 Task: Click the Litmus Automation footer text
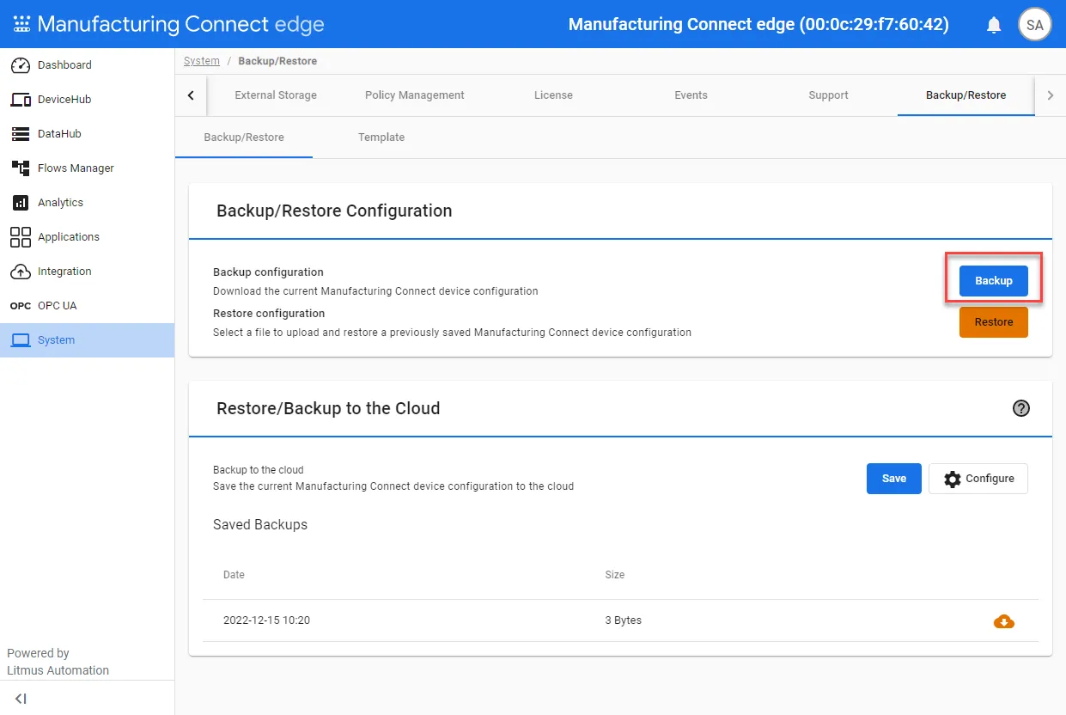coord(58,670)
